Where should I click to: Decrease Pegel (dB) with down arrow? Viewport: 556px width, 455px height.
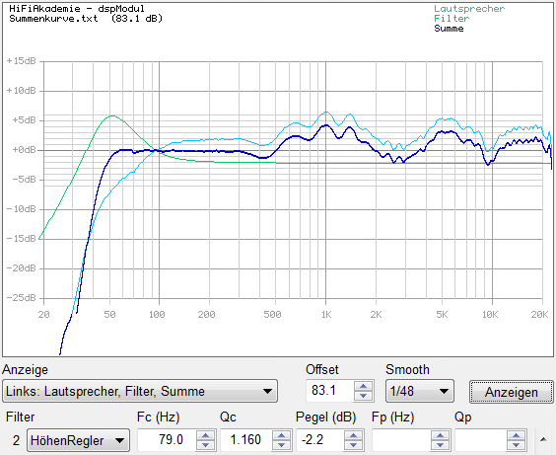(x=353, y=445)
